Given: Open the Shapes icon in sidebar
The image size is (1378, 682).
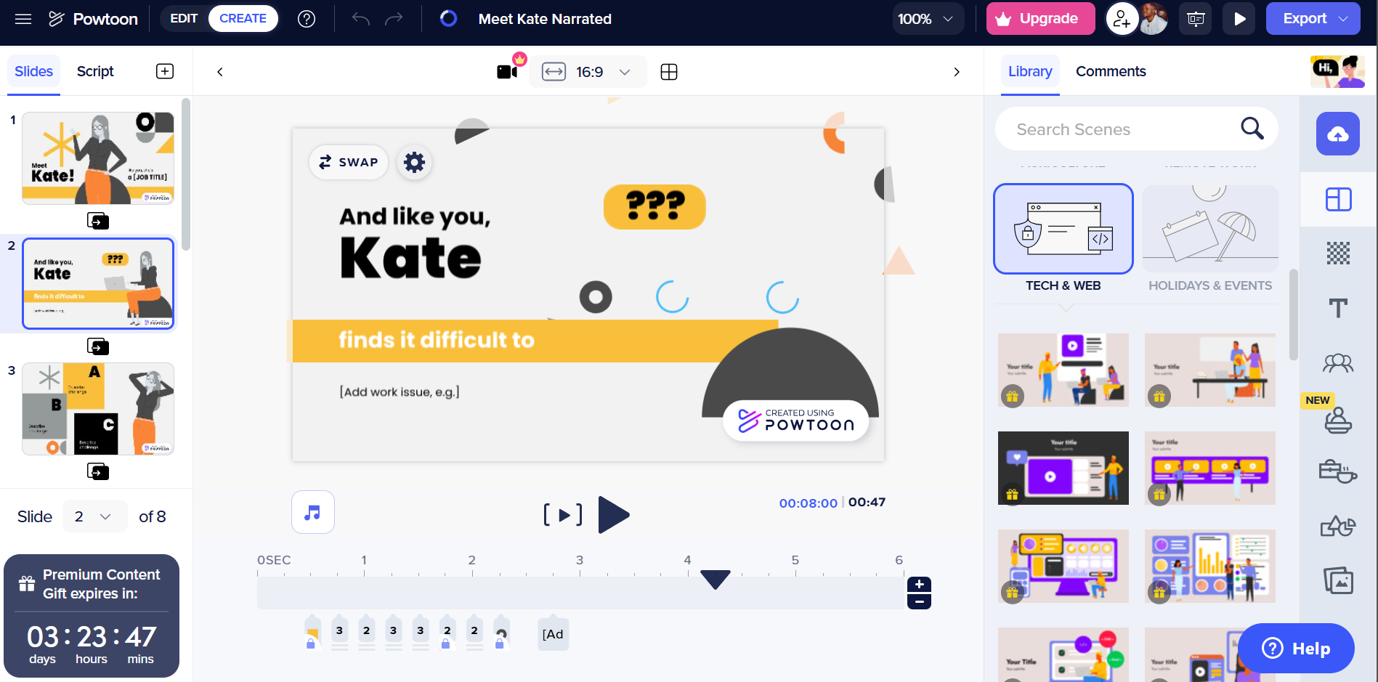Looking at the screenshot, I should [1338, 526].
